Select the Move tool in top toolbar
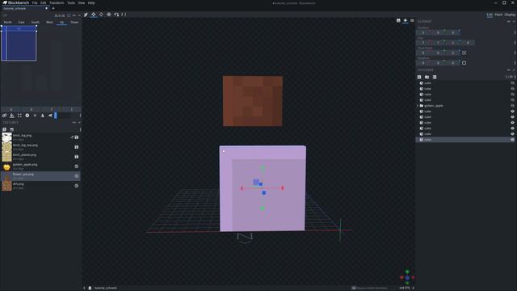 [x=86, y=15]
